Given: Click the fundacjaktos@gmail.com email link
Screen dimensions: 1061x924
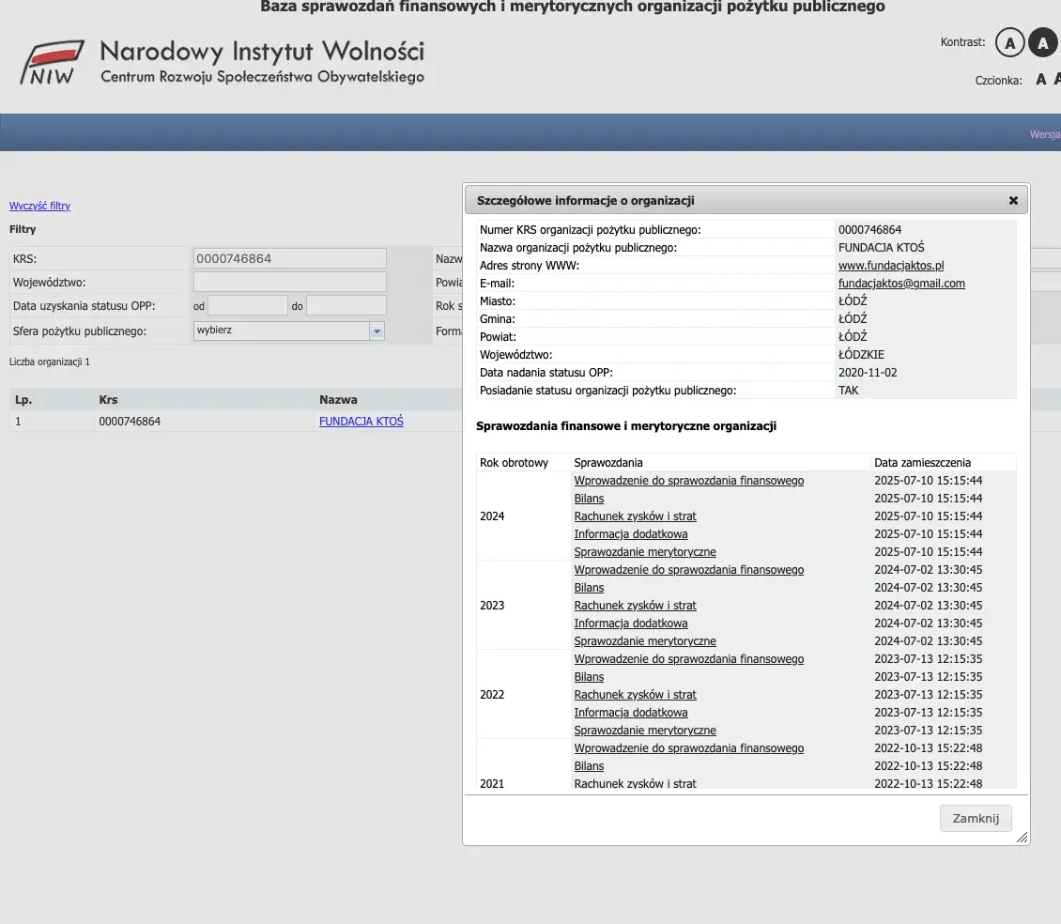Looking at the screenshot, I should click(901, 283).
